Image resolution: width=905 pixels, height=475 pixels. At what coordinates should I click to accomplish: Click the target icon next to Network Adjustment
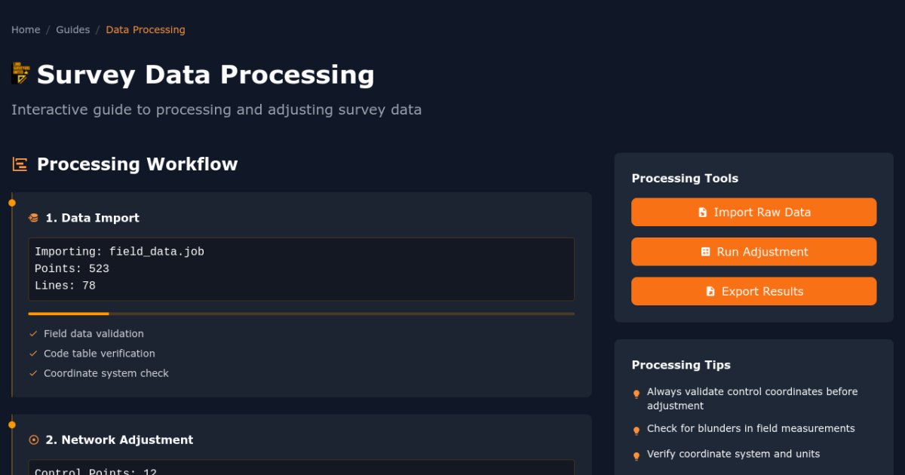(x=33, y=439)
